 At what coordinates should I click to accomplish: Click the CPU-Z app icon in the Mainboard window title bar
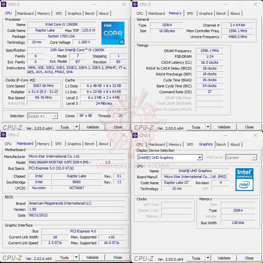[3, 135]
